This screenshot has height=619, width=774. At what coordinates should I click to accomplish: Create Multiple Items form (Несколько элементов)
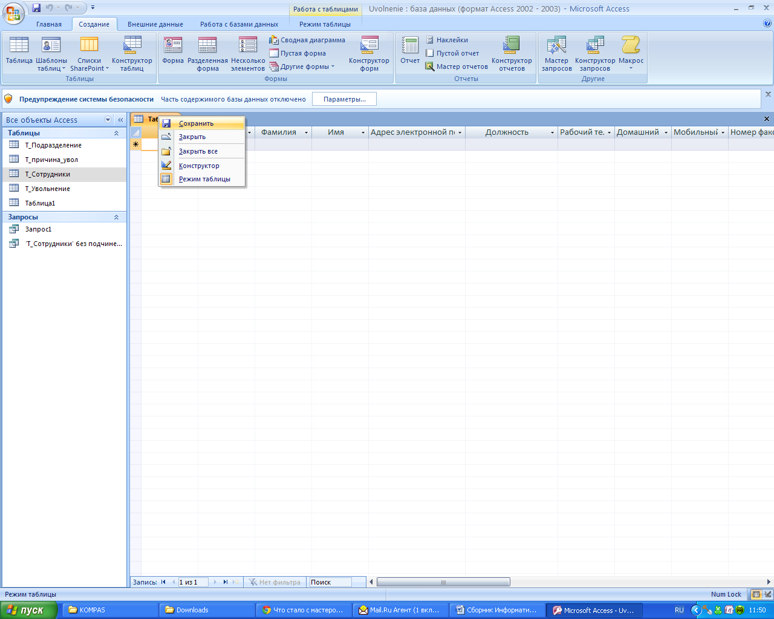pos(248,54)
